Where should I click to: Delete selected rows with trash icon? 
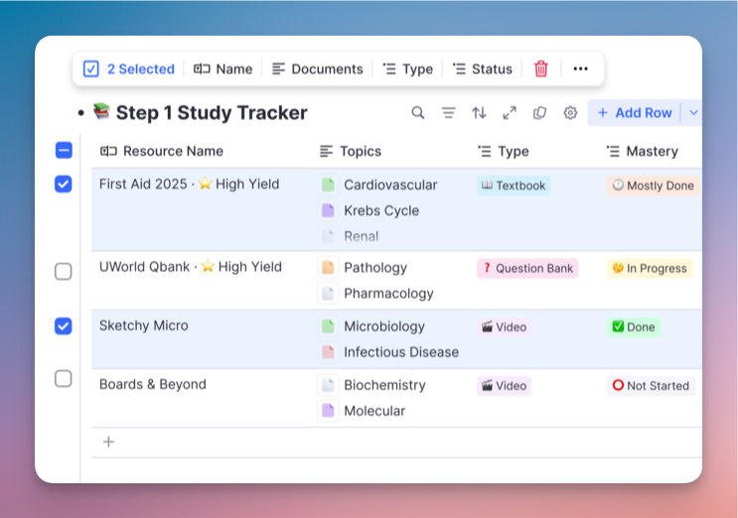tap(541, 68)
